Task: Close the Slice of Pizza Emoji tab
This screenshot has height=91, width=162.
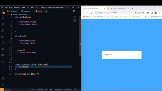Action: pyautogui.click(x=128, y=9)
